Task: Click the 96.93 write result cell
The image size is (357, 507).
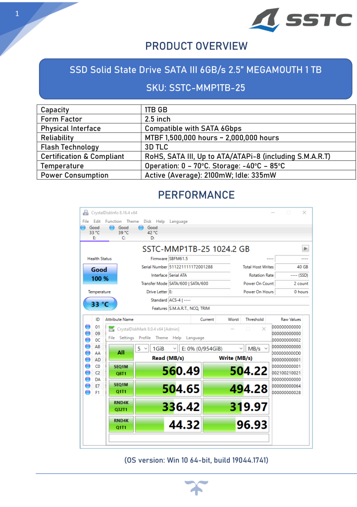Action: [236, 424]
